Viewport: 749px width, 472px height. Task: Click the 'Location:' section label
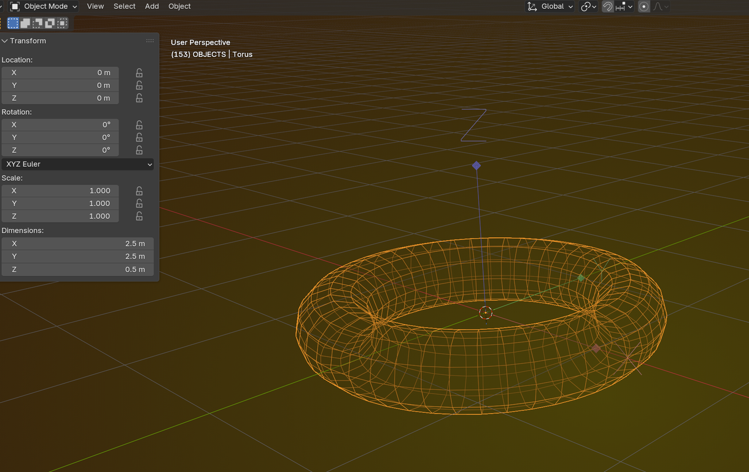pos(17,60)
